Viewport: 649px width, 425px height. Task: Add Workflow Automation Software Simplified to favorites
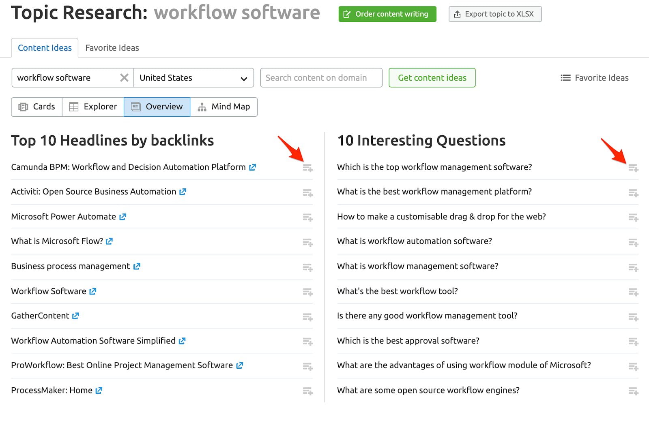coord(308,342)
